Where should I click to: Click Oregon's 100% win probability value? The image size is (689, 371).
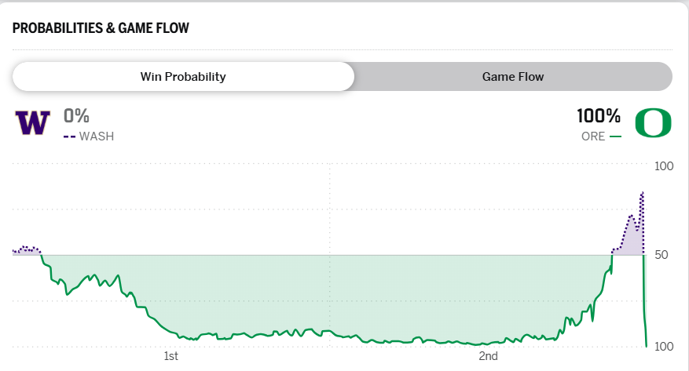coord(599,116)
